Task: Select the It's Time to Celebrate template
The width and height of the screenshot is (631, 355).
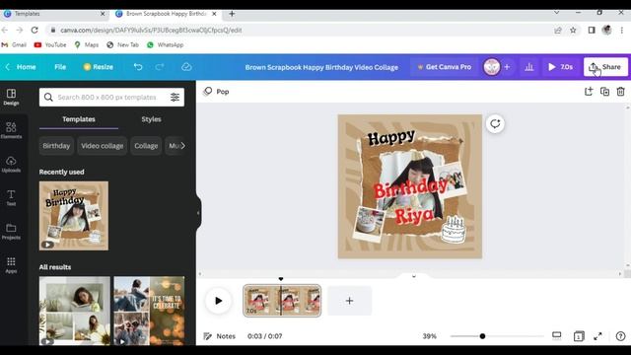Action: [149, 311]
